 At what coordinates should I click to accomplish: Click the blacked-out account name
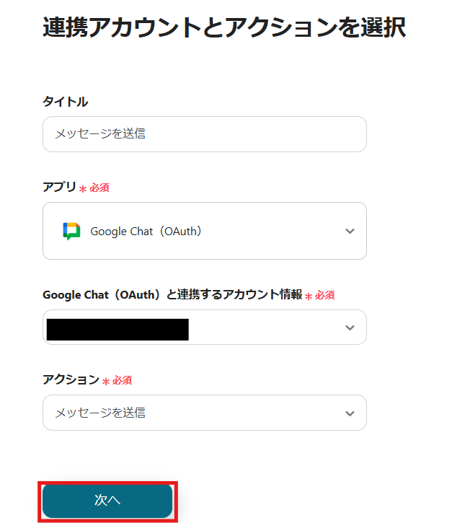pos(117,329)
